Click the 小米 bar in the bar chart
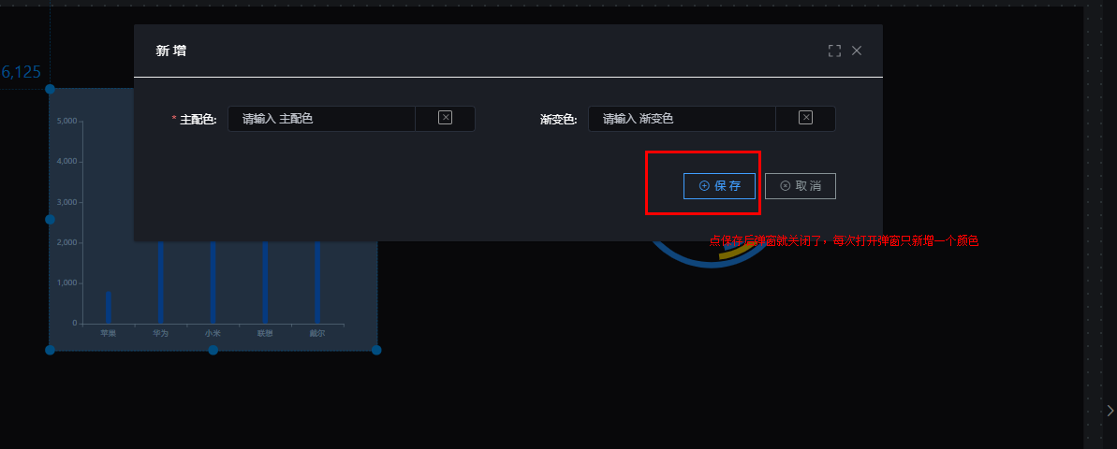Screen dimensions: 1117x449 click(213, 282)
